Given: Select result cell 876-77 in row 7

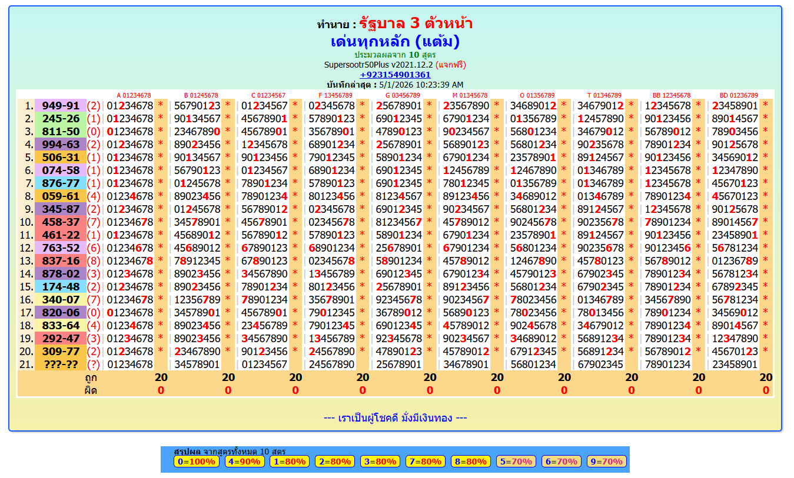Looking at the screenshot, I should click(x=61, y=183).
